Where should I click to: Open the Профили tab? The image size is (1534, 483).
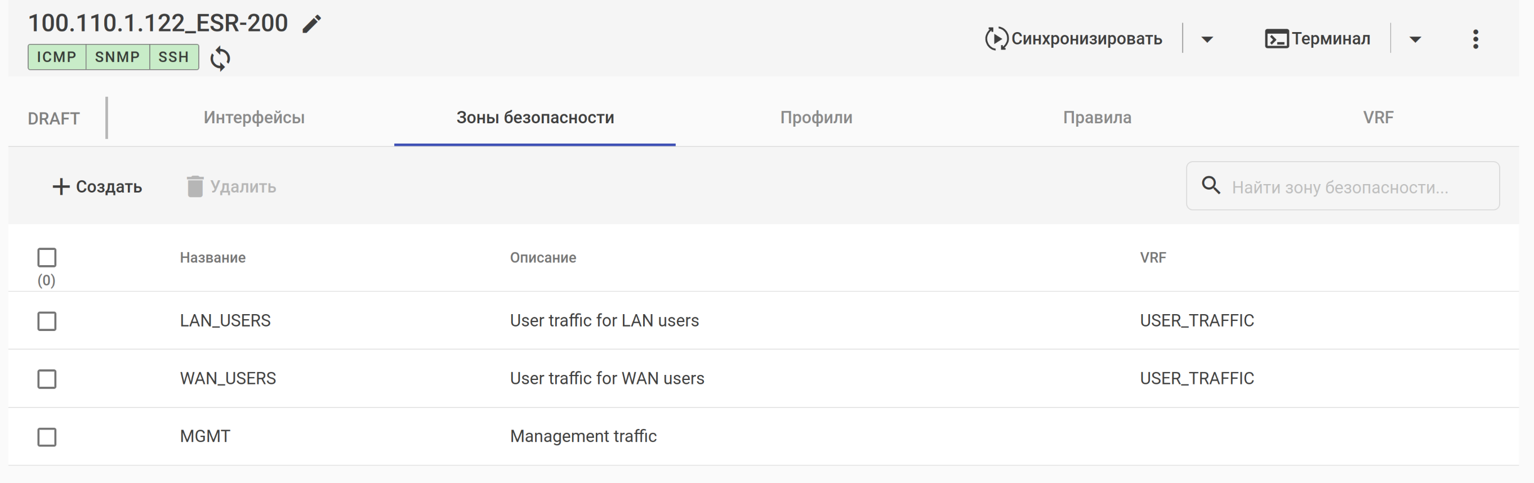[816, 118]
